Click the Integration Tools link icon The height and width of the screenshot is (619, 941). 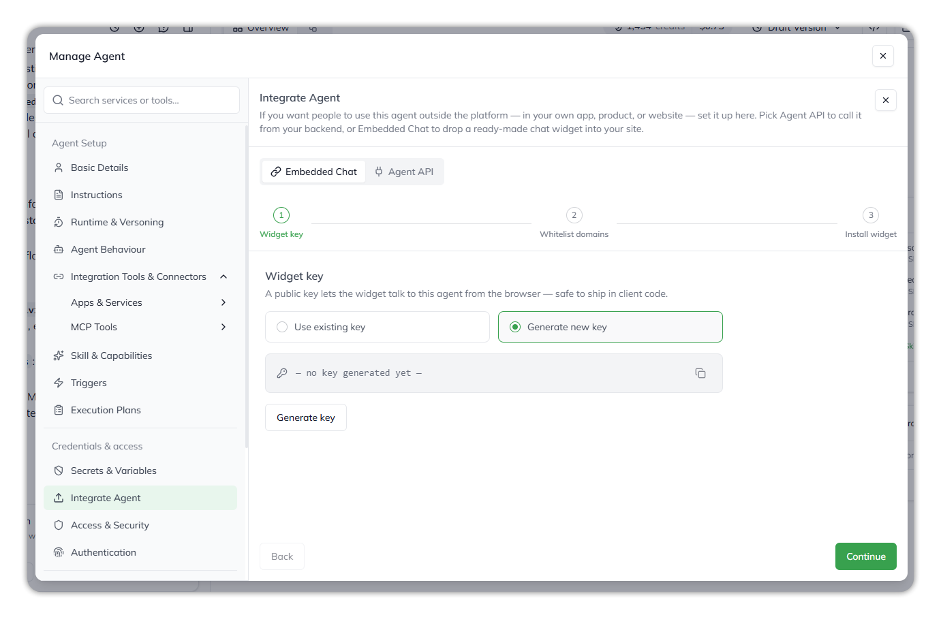point(59,276)
